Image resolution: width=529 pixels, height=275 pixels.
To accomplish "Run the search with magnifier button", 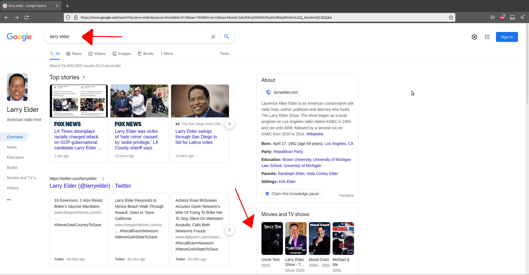I will pos(226,37).
